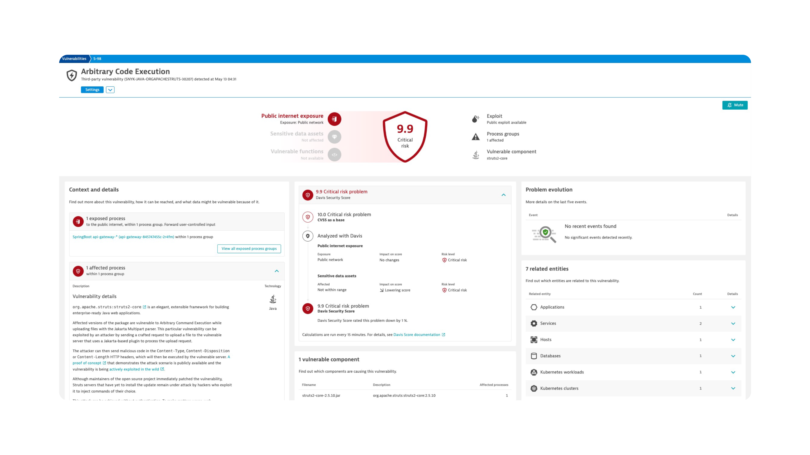This screenshot has height=455, width=810.
Task: Click the Java technology icon in description
Action: 273,299
